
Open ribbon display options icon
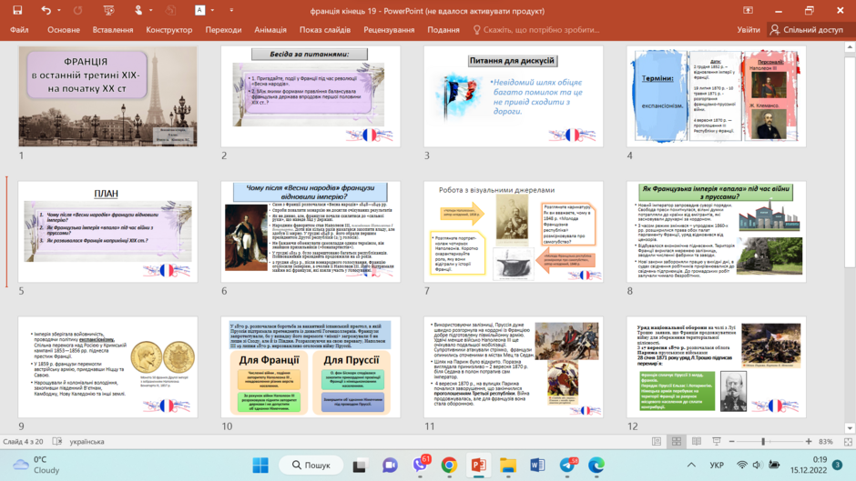(748, 10)
